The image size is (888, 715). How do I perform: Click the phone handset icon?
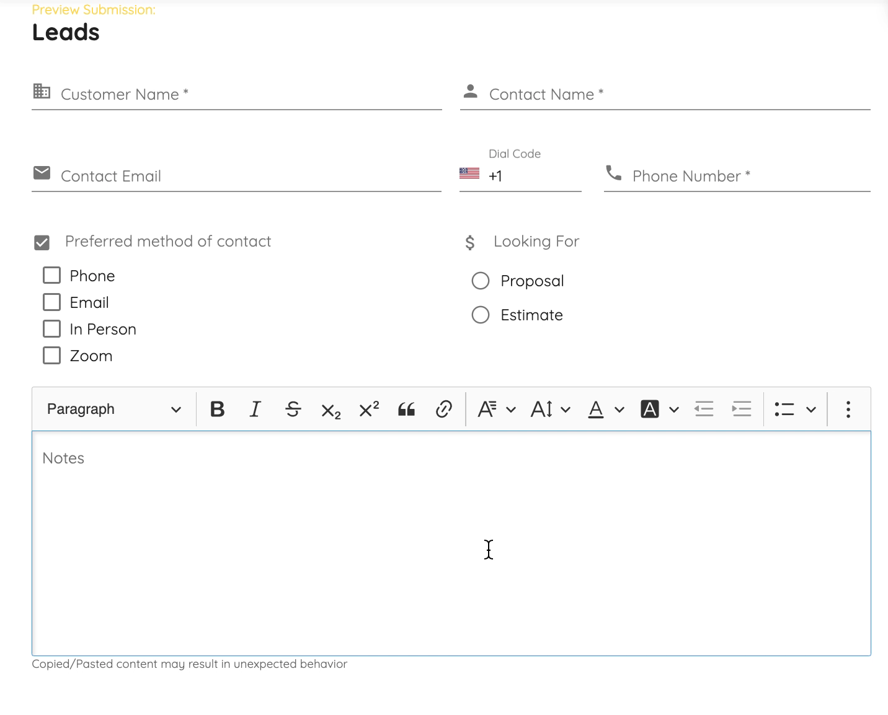click(x=613, y=173)
